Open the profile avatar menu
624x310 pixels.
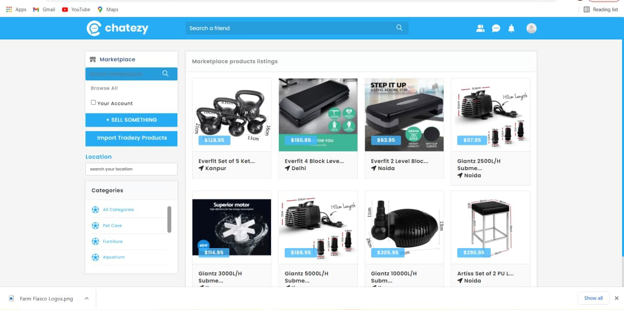click(x=531, y=28)
